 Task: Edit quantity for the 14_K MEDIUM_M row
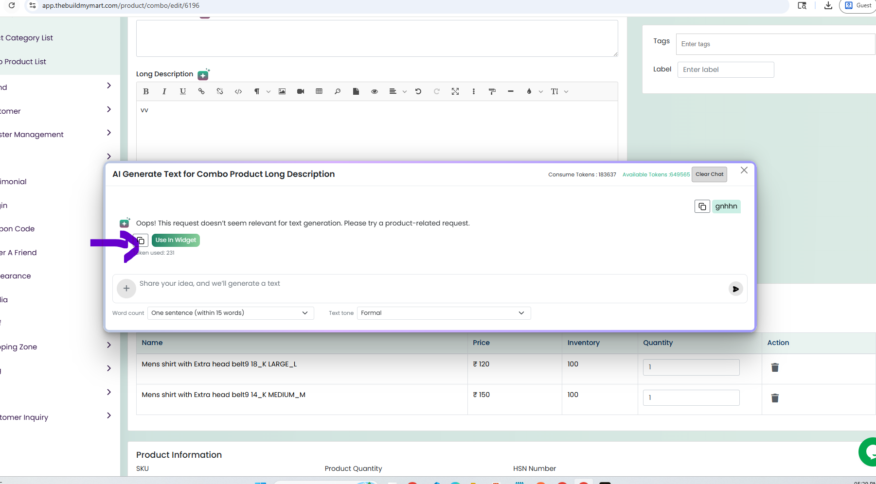[x=691, y=398]
